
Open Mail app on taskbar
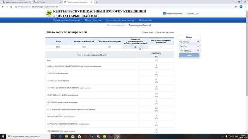pyautogui.click(x=79, y=136)
